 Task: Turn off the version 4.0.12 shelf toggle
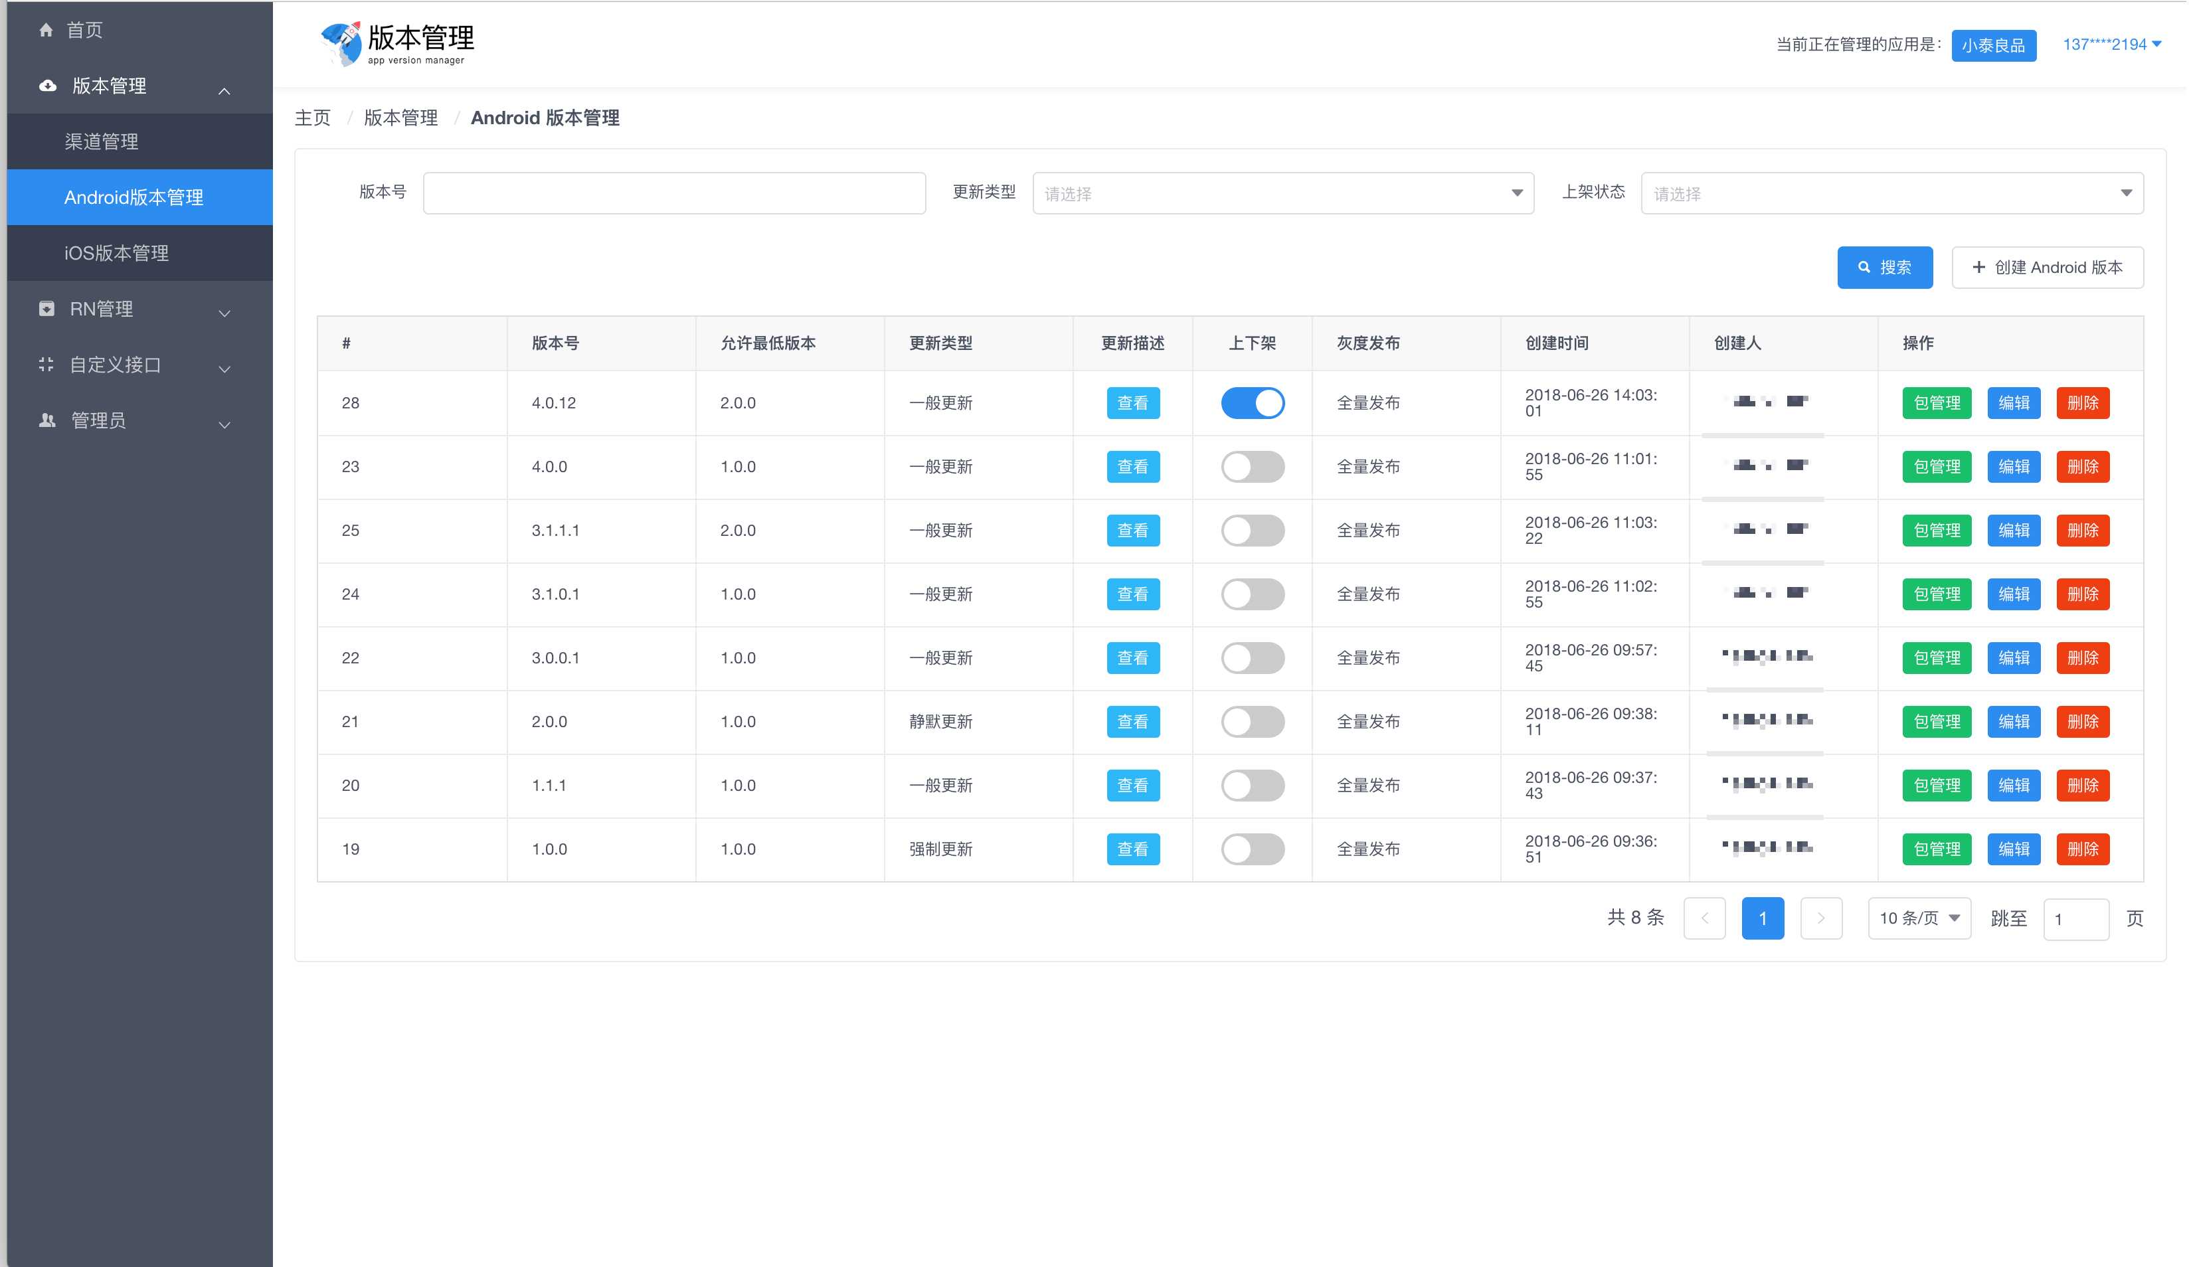tap(1253, 403)
